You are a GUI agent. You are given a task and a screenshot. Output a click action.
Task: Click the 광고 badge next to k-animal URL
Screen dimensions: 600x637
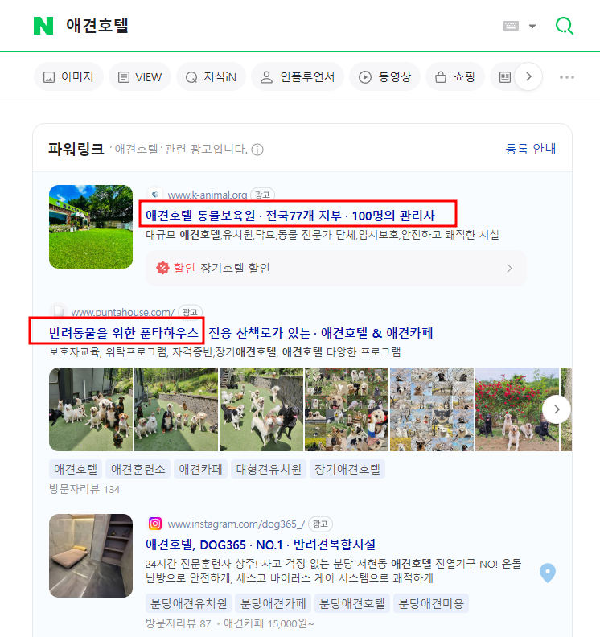pos(262,195)
